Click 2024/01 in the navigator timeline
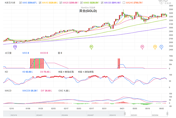The height and width of the screenshot is (118, 176). coord(39,115)
